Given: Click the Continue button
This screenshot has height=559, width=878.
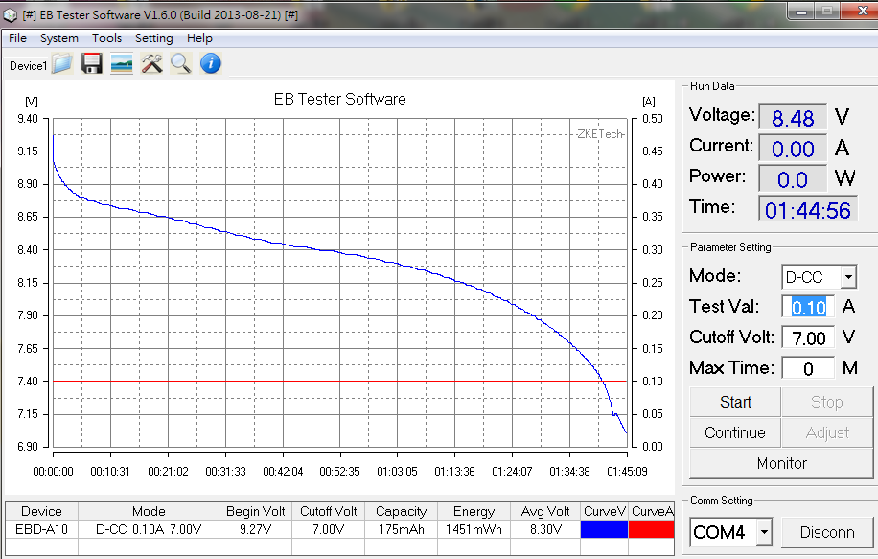Looking at the screenshot, I should (x=734, y=432).
